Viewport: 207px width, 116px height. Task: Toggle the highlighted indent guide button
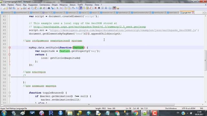[x=81, y=8]
